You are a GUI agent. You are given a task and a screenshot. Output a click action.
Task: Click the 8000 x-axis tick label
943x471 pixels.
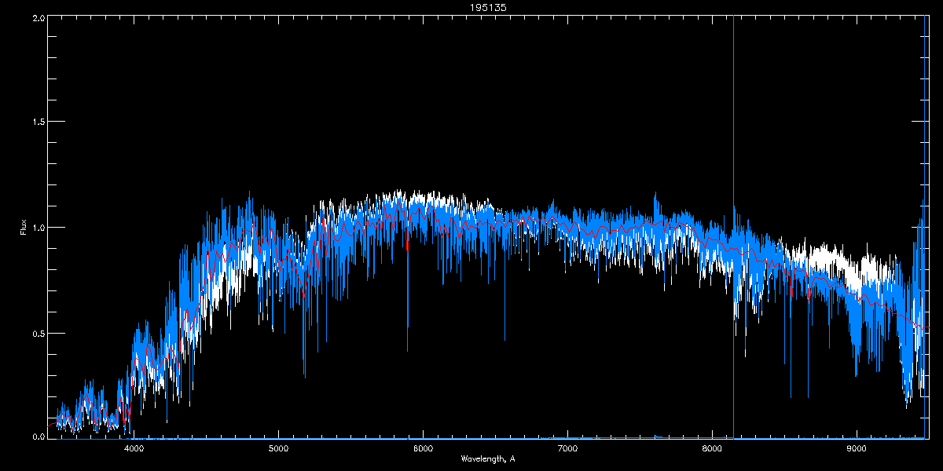(x=712, y=449)
